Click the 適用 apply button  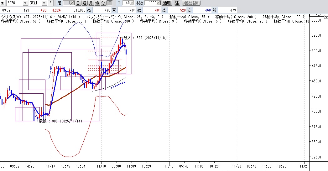point(167,3)
